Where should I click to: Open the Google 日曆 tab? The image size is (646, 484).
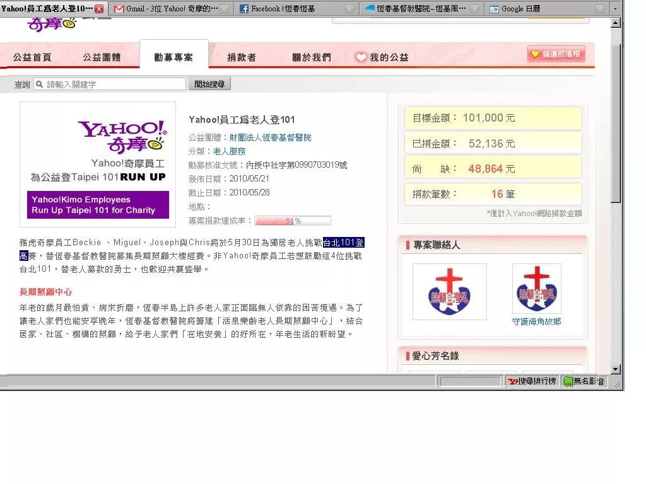coord(546,9)
